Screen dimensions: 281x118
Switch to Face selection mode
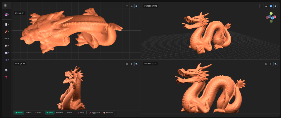[28, 113]
